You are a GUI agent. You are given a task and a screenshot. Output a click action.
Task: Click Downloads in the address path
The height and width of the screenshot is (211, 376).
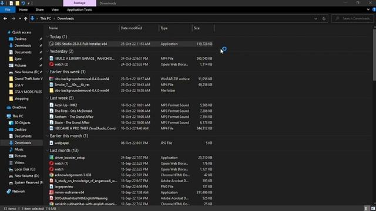pyautogui.click(x=65, y=18)
